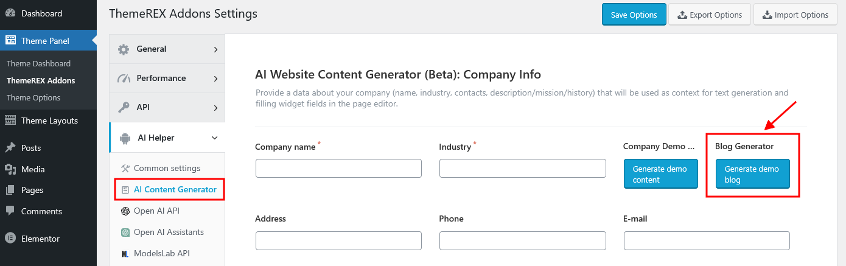This screenshot has height=266, width=846.
Task: Click the Pages icon in sidebar
Action: [10, 190]
